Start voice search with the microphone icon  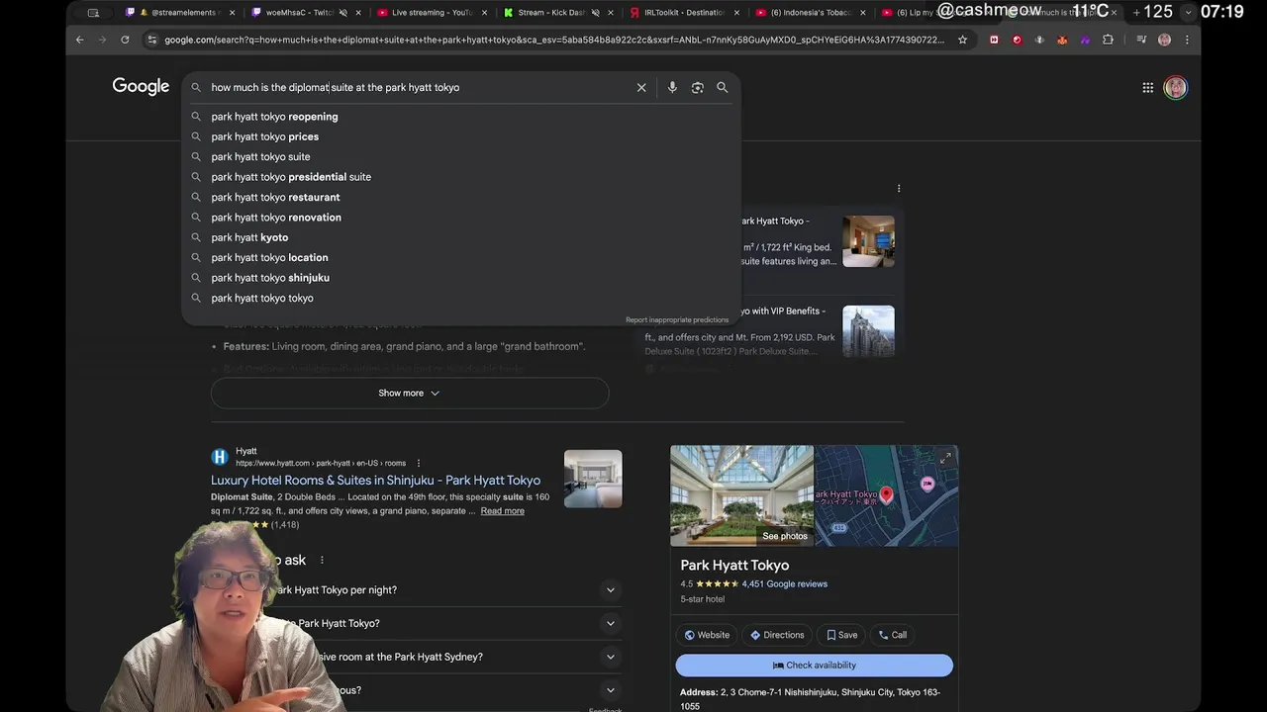point(672,87)
